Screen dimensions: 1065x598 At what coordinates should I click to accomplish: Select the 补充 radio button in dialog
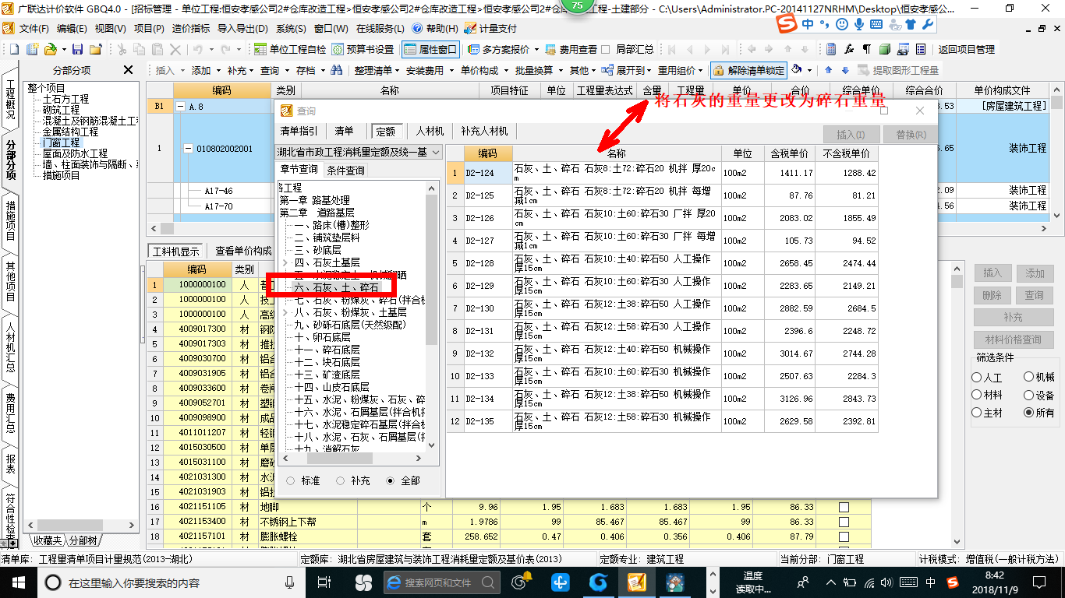[x=341, y=480]
